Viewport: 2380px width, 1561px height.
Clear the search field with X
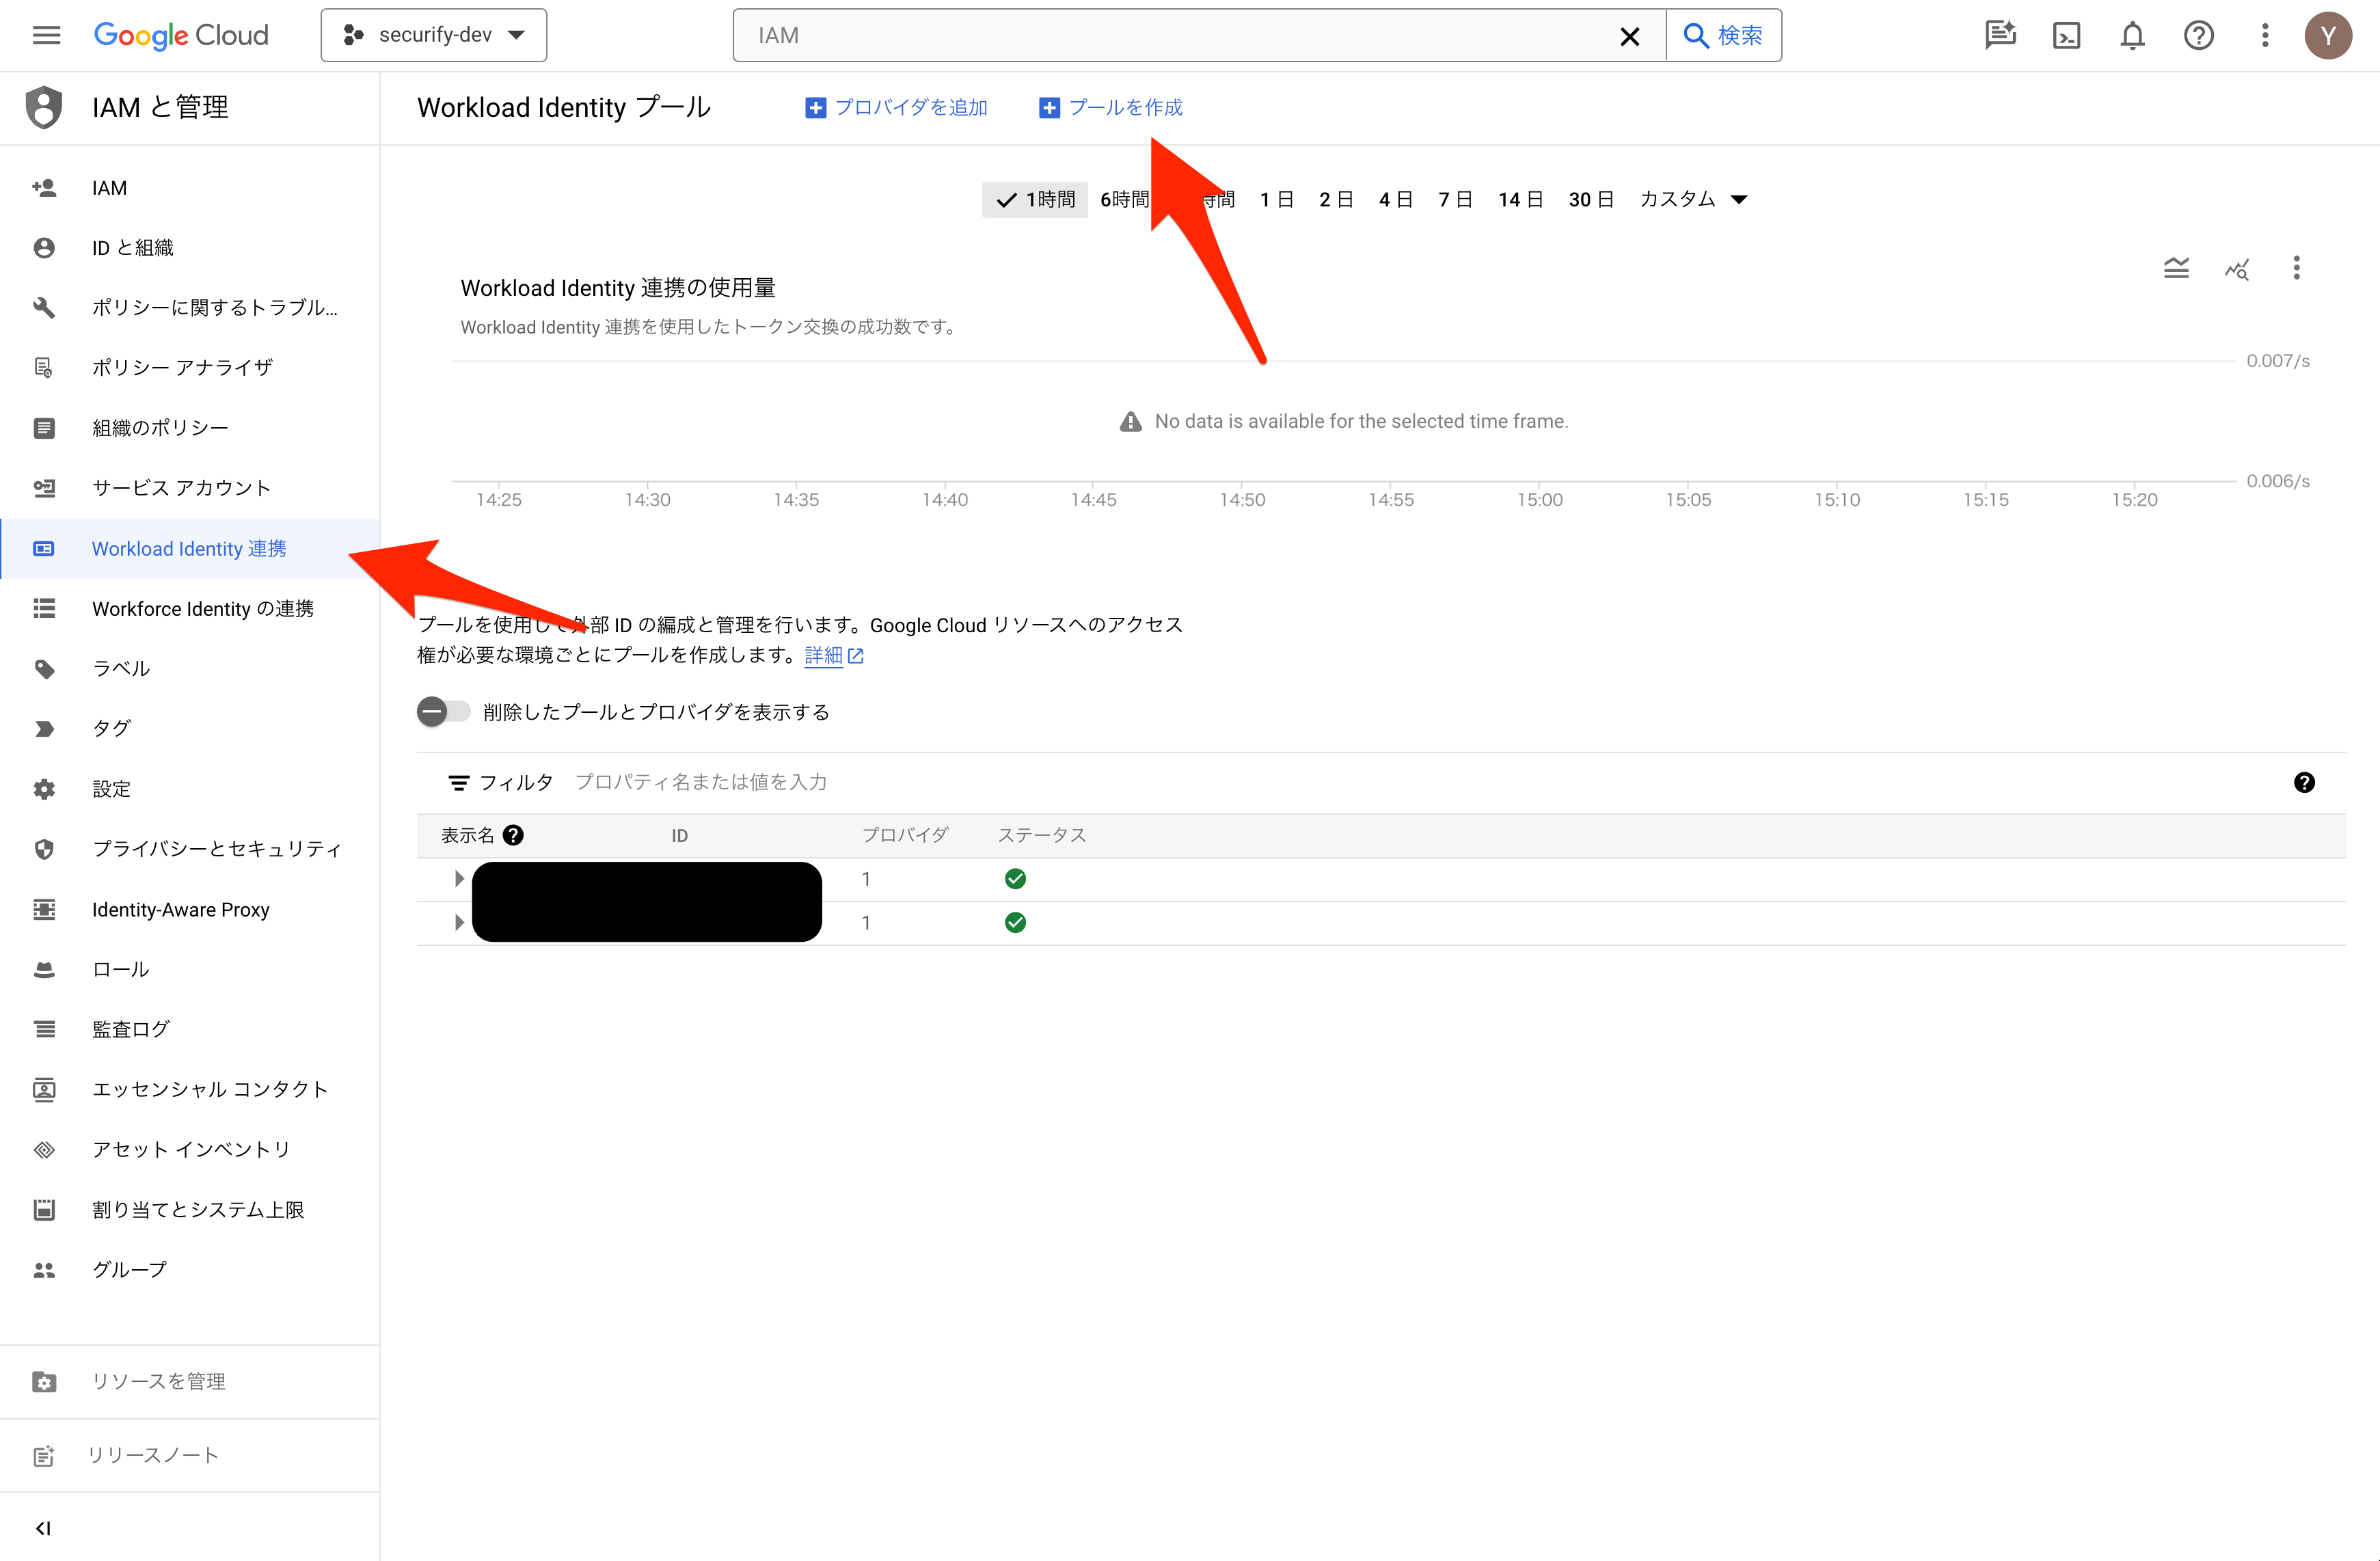[x=1629, y=37]
